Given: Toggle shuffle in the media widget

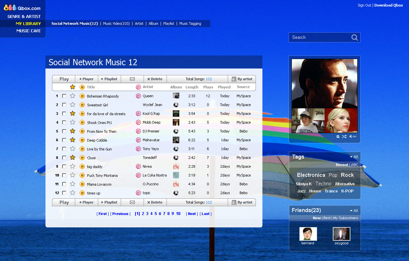Looking at the screenshot, I should click(x=344, y=136).
